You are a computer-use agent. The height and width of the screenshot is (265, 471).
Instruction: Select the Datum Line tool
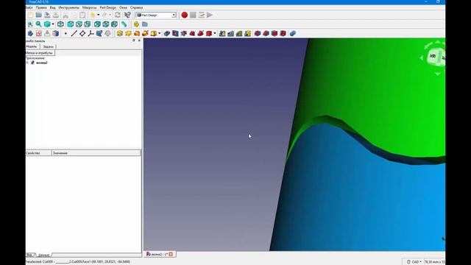click(x=74, y=33)
